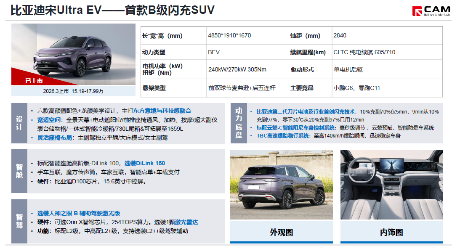Select the launch price text 2026.3上市 15.19-17.99万
The height and width of the screenshot is (246, 452).
(x=73, y=91)
